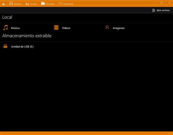Click the file icon beside abrir archivo
Screen dimensions: 173x135
(154, 10)
